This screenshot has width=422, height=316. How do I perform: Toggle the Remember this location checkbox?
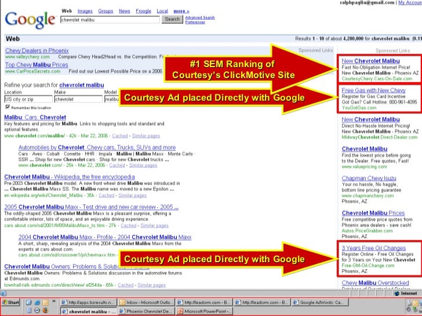[7, 108]
